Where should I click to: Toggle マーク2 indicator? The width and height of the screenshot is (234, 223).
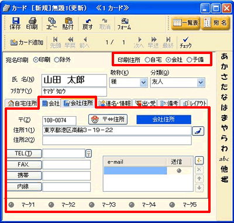(x=51, y=205)
